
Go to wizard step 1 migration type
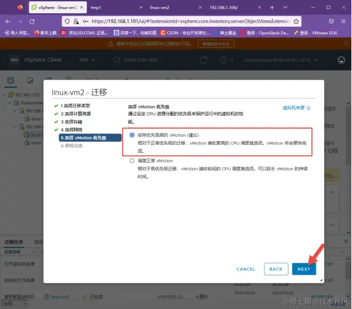[75, 106]
